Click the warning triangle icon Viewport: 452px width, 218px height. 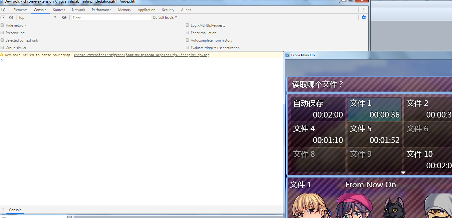click(2, 55)
